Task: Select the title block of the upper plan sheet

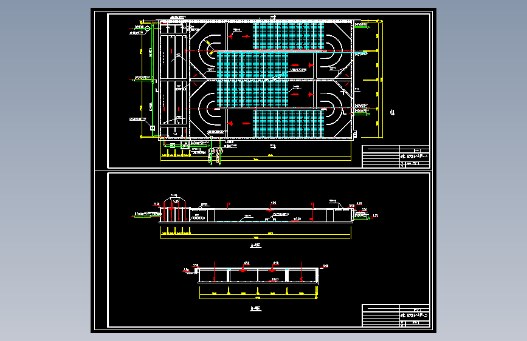Action: point(396,157)
